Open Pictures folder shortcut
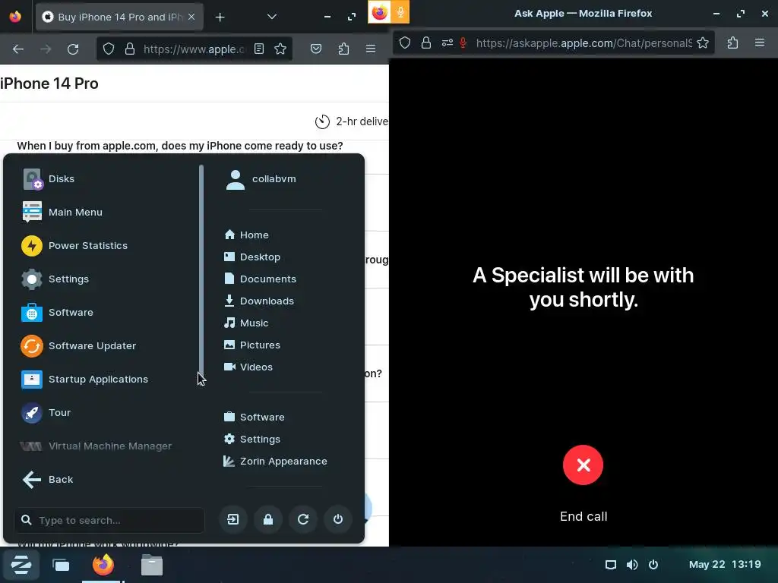Viewport: 778px width, 583px height. coord(252,345)
